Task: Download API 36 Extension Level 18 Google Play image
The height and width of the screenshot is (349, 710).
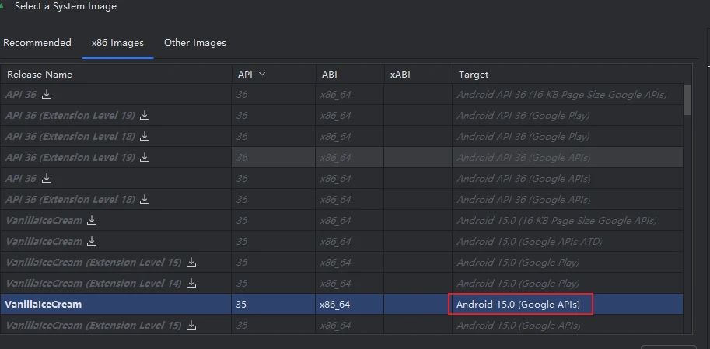Action: pyautogui.click(x=145, y=137)
